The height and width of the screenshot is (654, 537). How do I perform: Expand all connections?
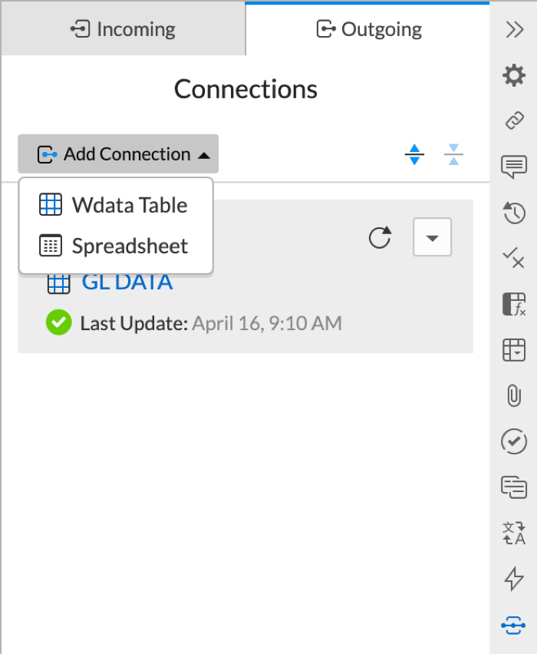(x=414, y=155)
